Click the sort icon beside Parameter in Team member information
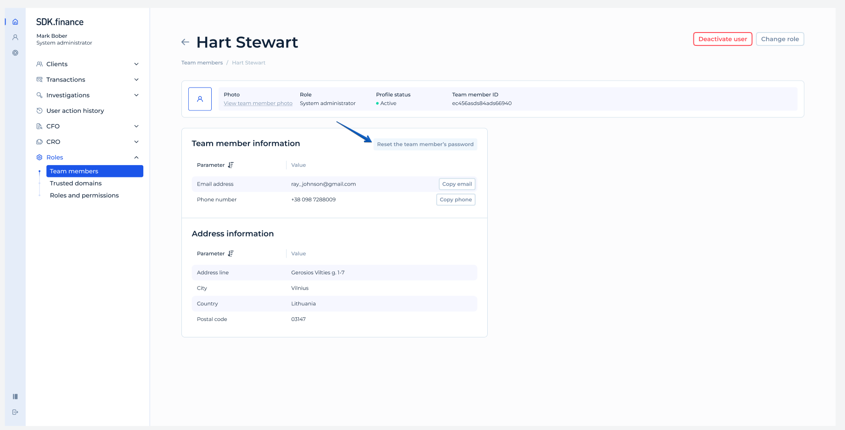This screenshot has width=845, height=430. (x=231, y=165)
